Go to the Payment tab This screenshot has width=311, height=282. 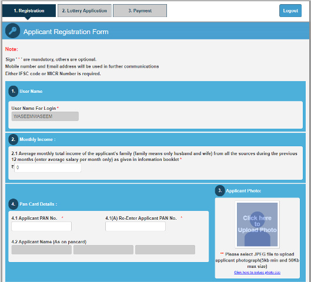(x=140, y=11)
